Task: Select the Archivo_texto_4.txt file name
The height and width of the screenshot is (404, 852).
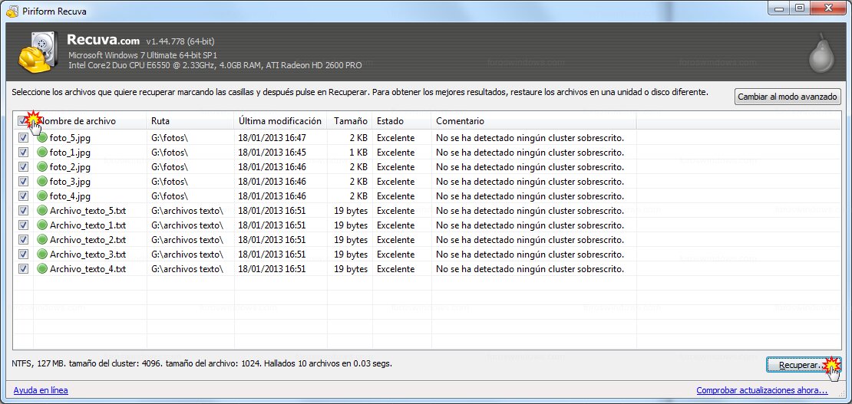Action: coord(88,269)
